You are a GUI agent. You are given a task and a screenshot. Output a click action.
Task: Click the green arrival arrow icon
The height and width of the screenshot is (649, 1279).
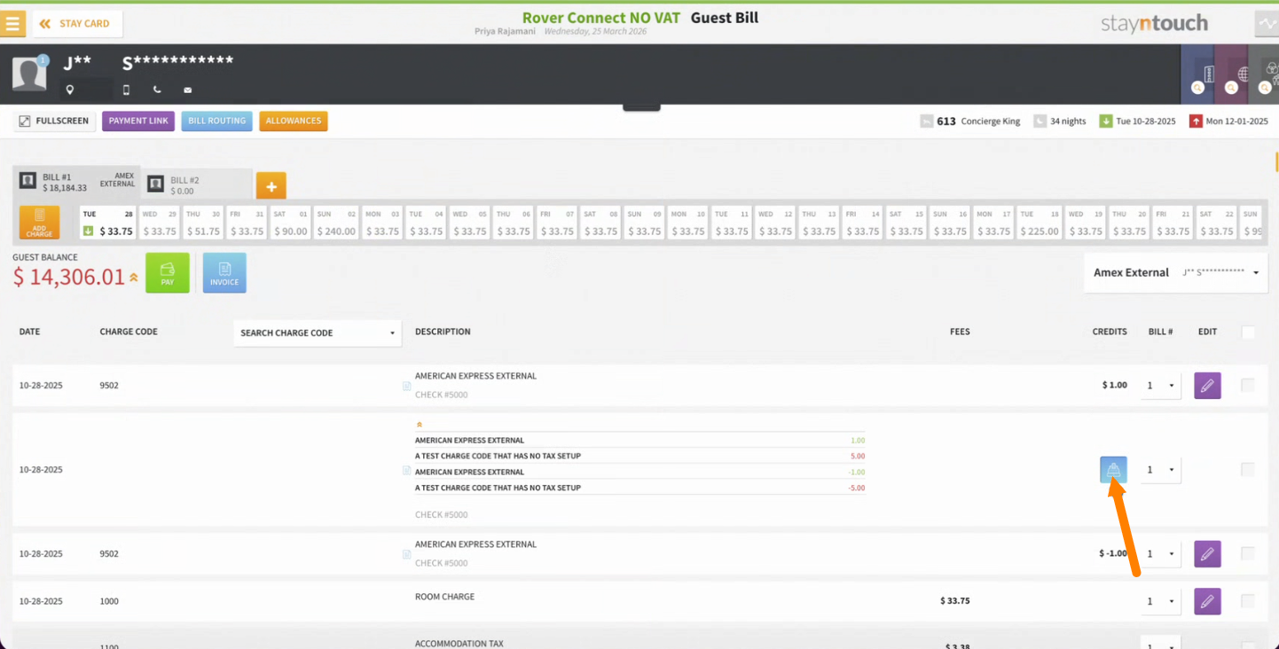click(x=1105, y=121)
